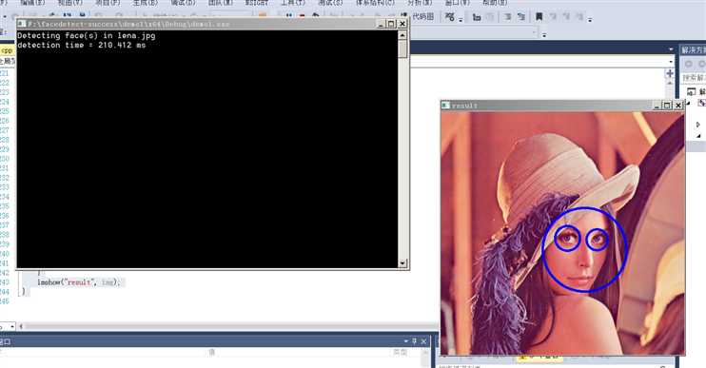
Task: Click console text 'Detecting face(s) in lena.jpg'
Action: (x=87, y=35)
